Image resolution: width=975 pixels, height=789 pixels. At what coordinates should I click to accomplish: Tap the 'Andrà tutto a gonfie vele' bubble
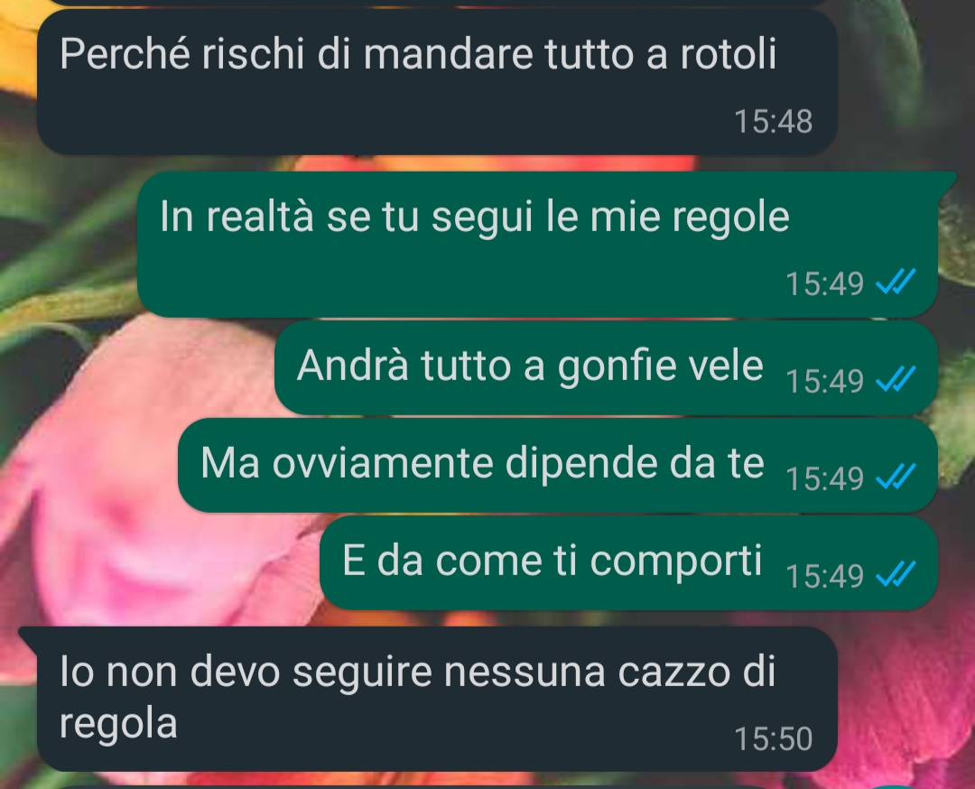pyautogui.click(x=607, y=367)
